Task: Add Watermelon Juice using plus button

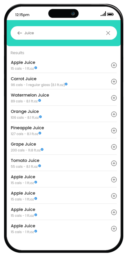Action: pyautogui.click(x=114, y=98)
